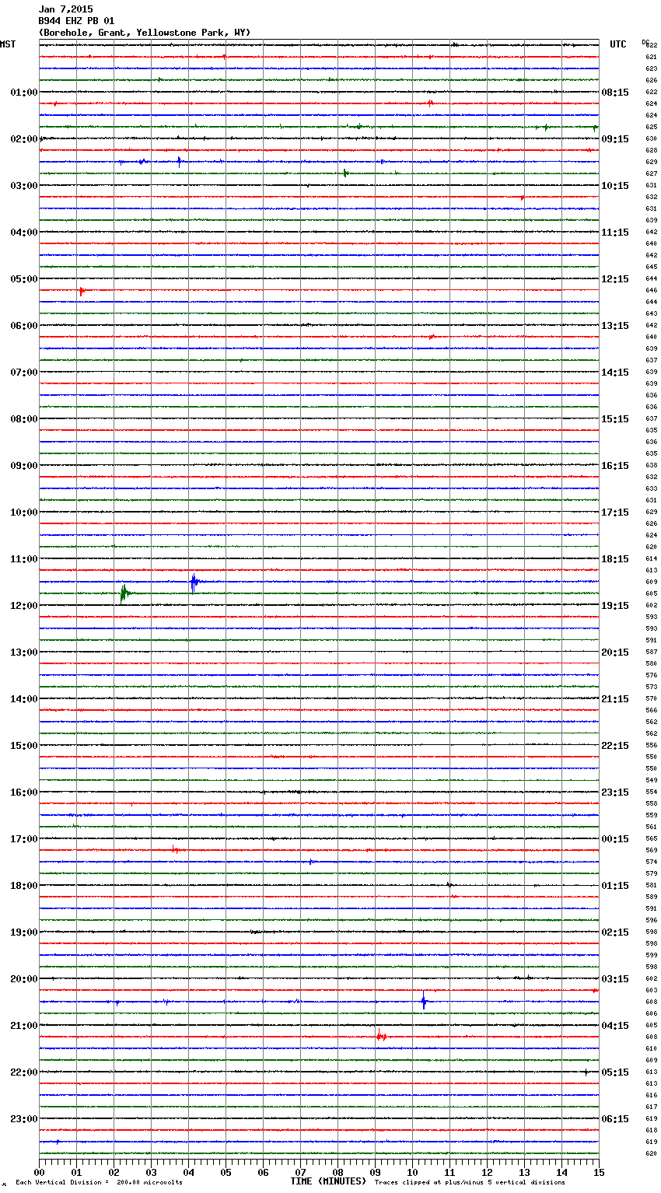Click the 16:15 UTC time label
The width and height of the screenshot is (661, 1193).
point(615,466)
